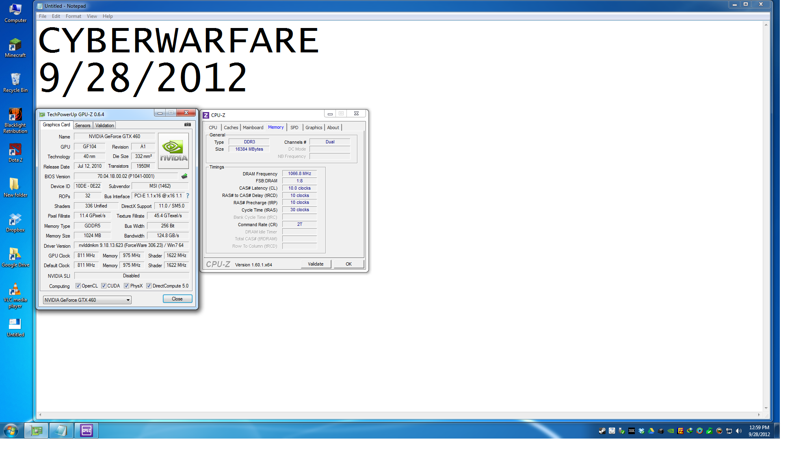Image resolution: width=805 pixels, height=454 pixels.
Task: Click the GPU-Z screenshot camera icon
Action: click(187, 125)
